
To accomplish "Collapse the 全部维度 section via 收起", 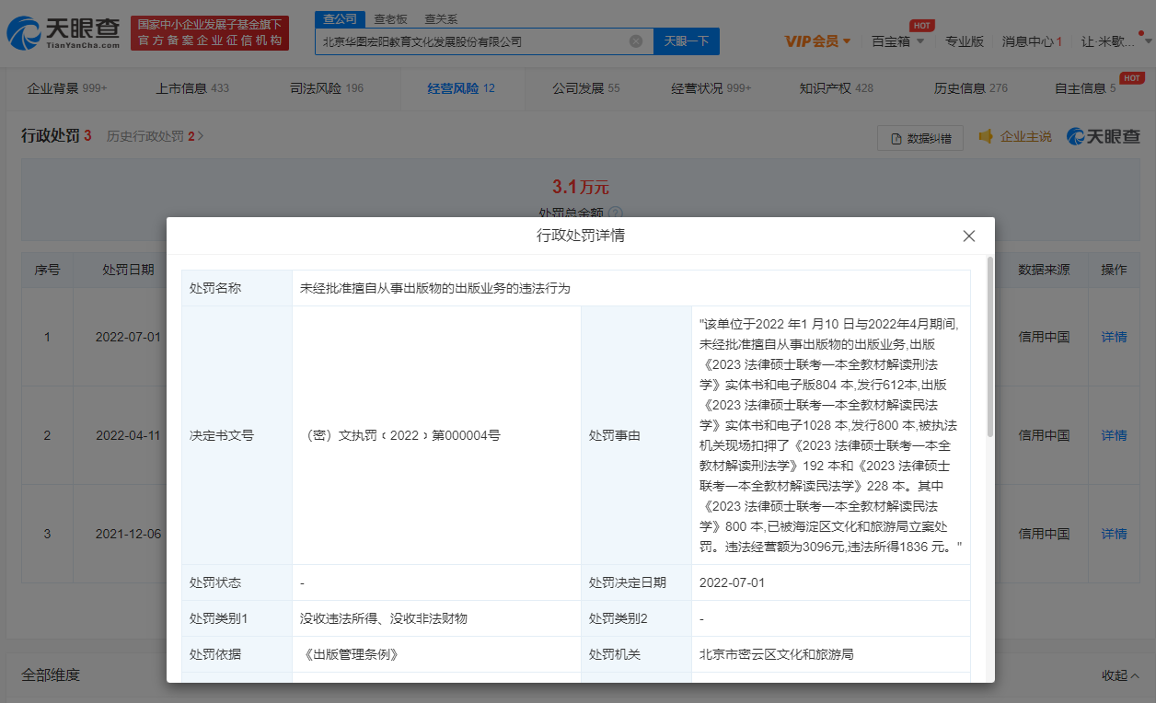I will tap(1120, 675).
